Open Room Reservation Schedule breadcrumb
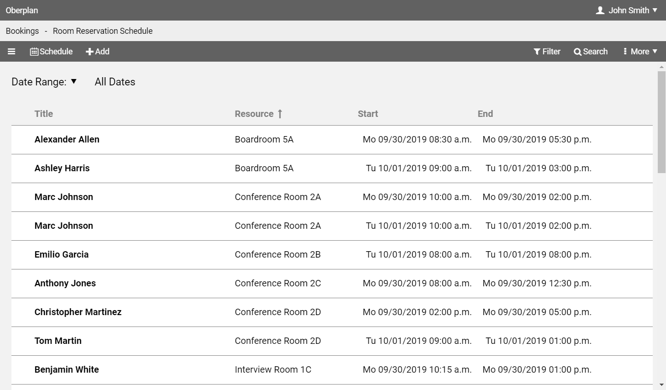The width and height of the screenshot is (666, 390). click(103, 31)
